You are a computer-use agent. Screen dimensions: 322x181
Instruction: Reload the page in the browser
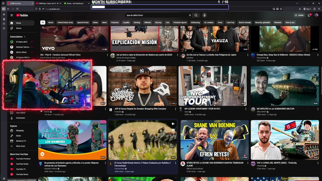[x=17, y=9]
